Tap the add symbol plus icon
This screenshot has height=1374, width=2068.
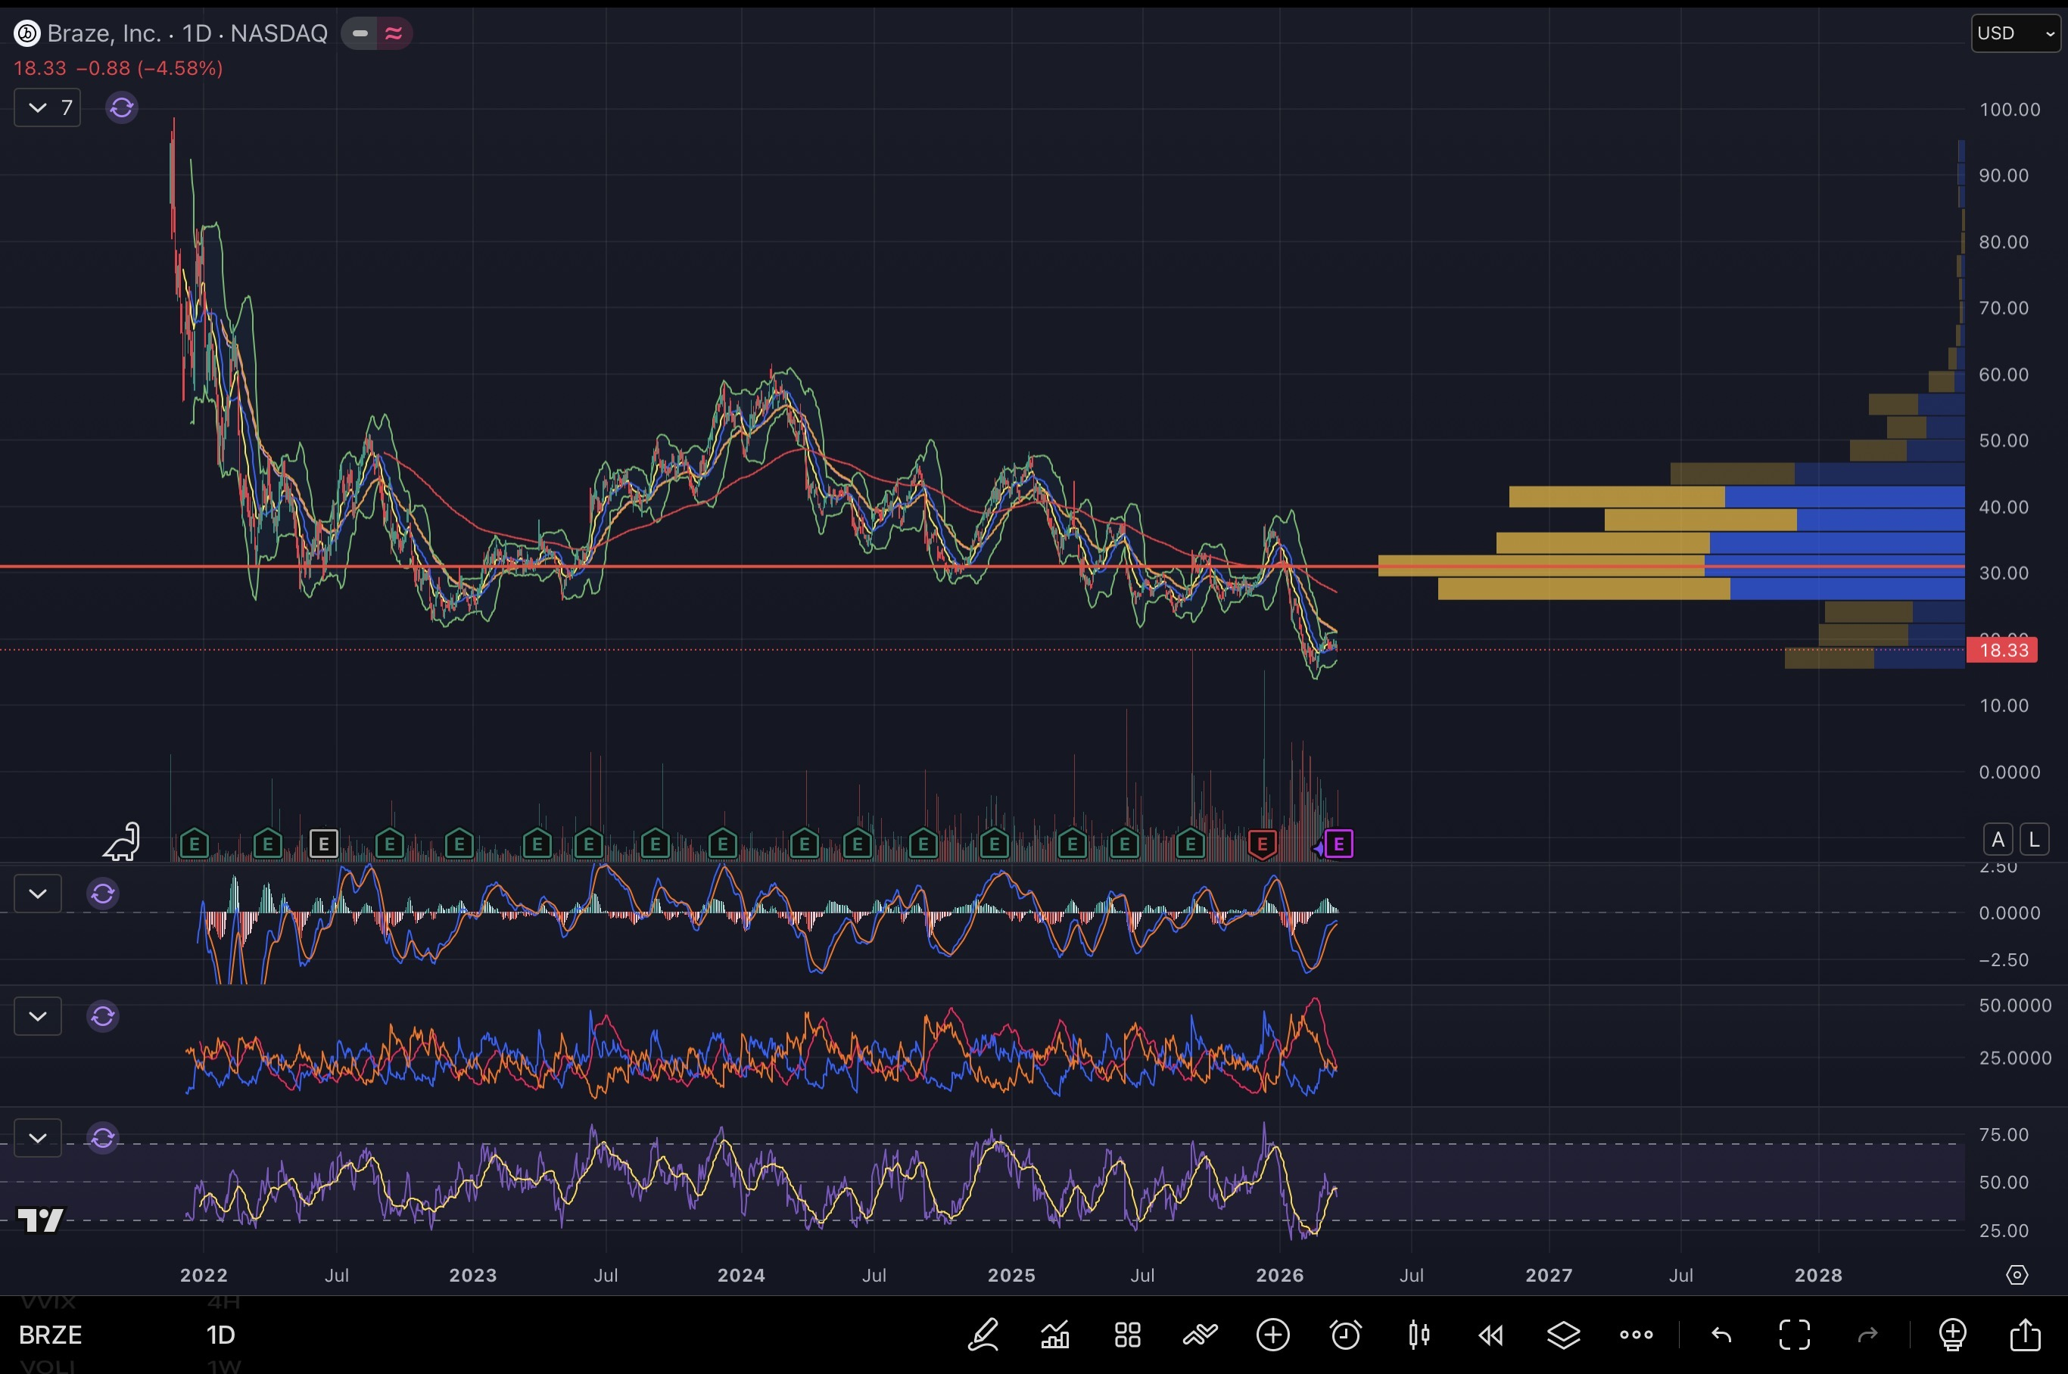pyautogui.click(x=1273, y=1335)
